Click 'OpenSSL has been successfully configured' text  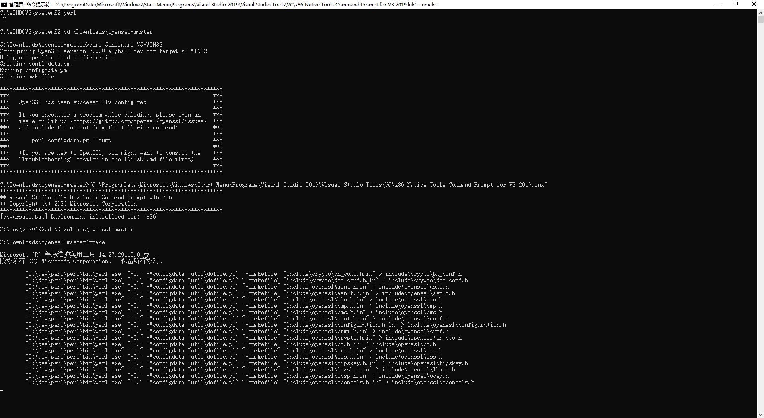pyautogui.click(x=83, y=102)
